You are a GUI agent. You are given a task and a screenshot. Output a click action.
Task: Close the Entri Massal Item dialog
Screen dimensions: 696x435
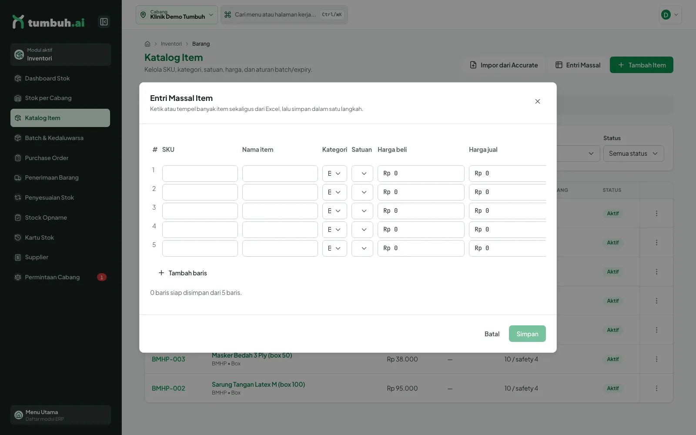(538, 101)
